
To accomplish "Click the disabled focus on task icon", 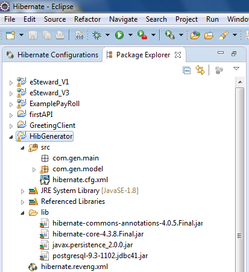I will (219, 71).
